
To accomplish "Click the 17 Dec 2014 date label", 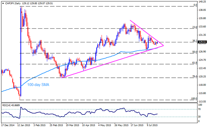I will 8,125.
